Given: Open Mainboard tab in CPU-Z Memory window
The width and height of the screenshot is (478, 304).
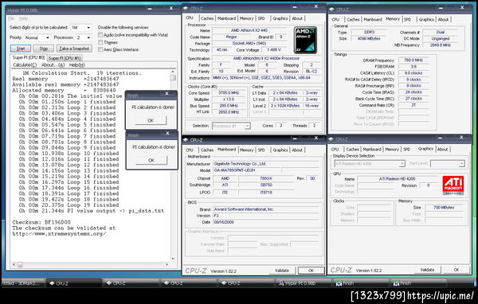Looking at the screenshot, I should (x=373, y=19).
